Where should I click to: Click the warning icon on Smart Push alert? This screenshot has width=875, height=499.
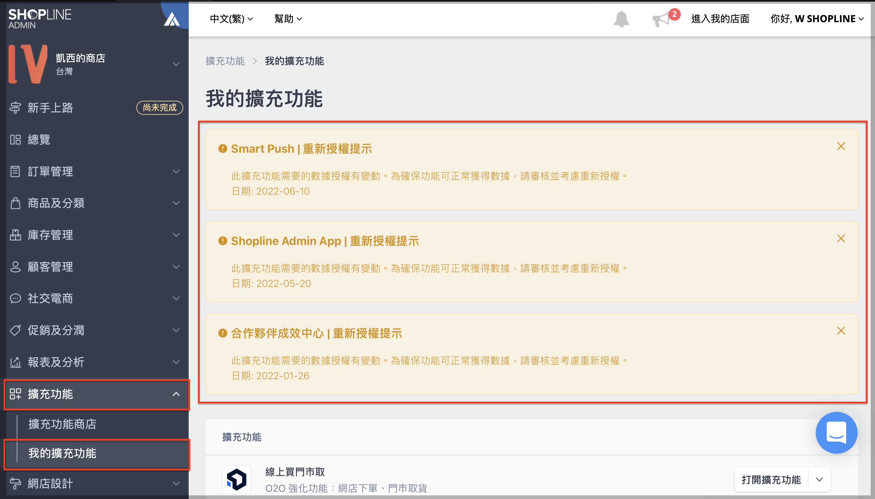tap(223, 148)
